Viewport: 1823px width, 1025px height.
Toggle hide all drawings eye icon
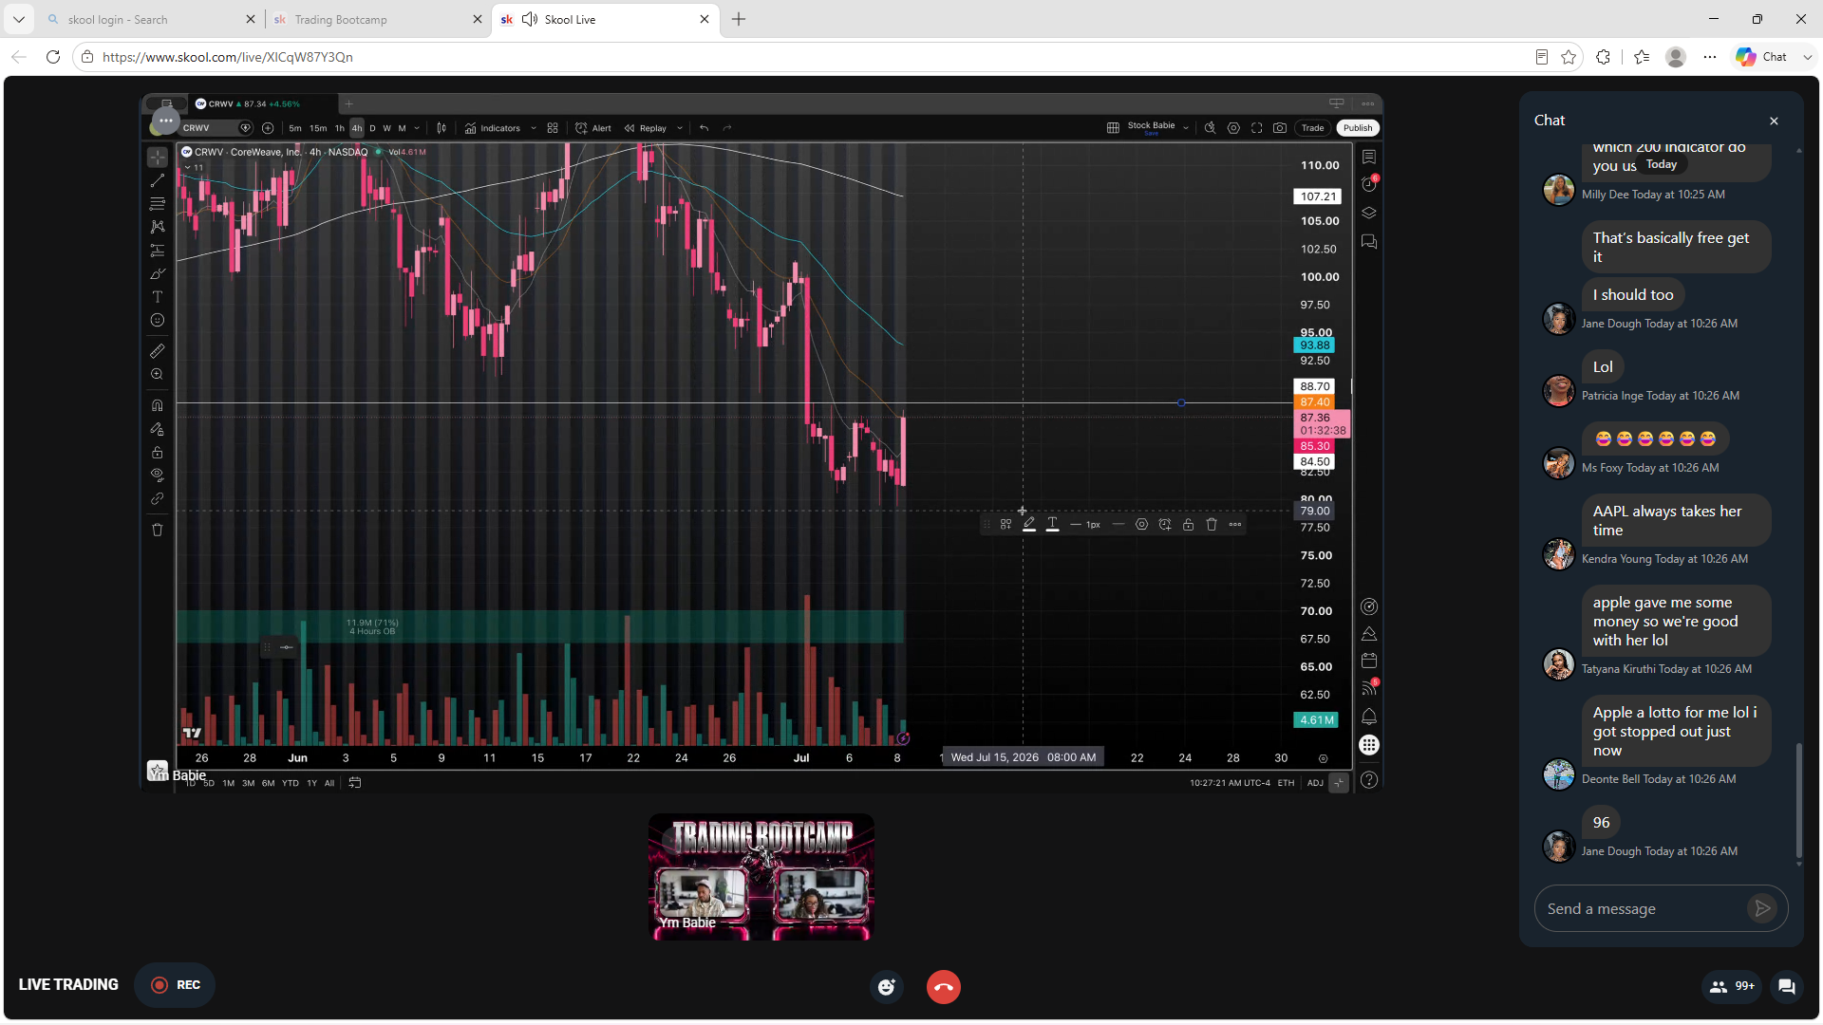click(158, 475)
